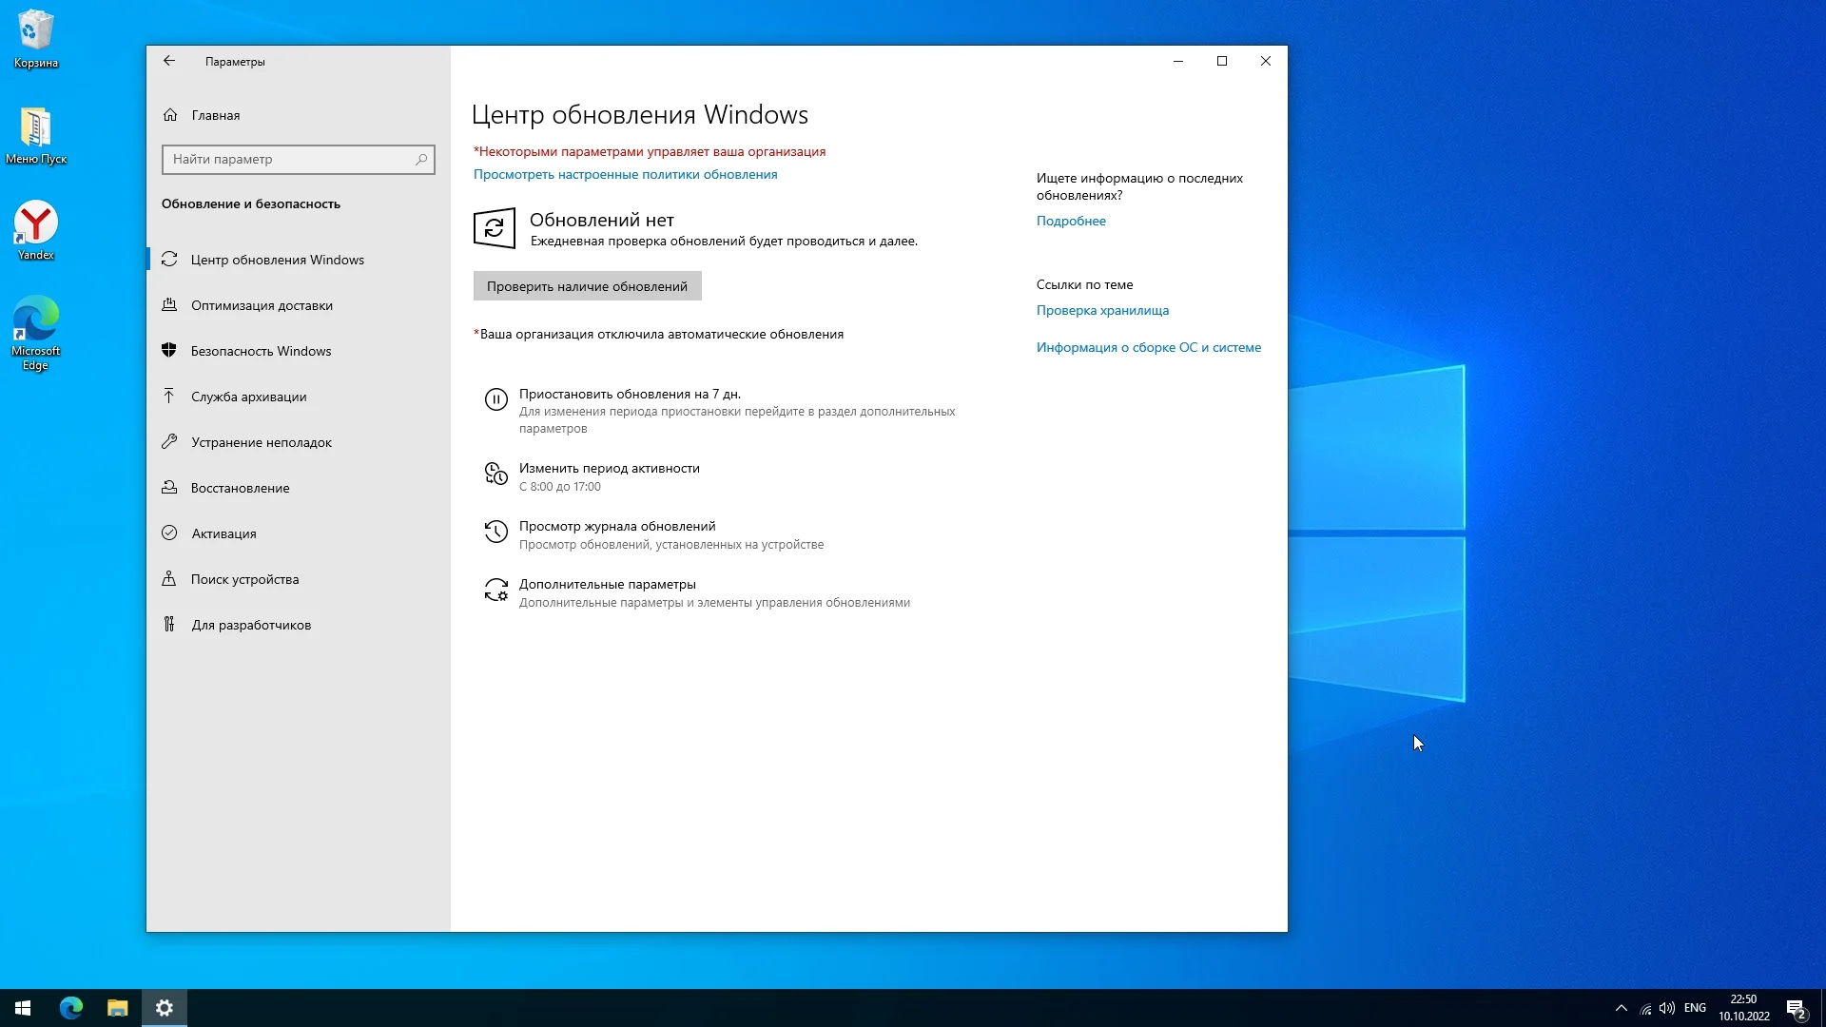Open the Активация section

(223, 533)
